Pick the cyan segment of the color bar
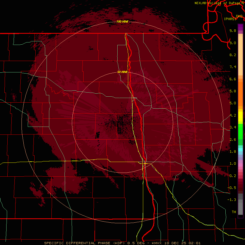Viewport: 245px width, 245px height. point(240,150)
